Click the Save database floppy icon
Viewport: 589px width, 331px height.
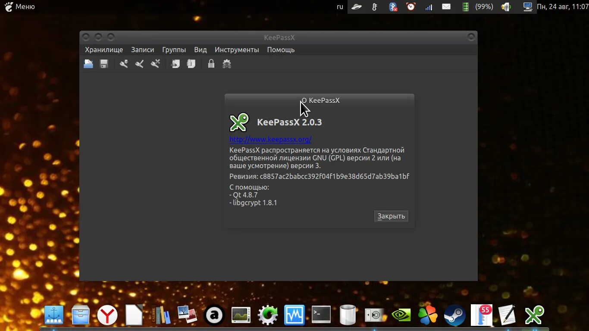pos(104,64)
